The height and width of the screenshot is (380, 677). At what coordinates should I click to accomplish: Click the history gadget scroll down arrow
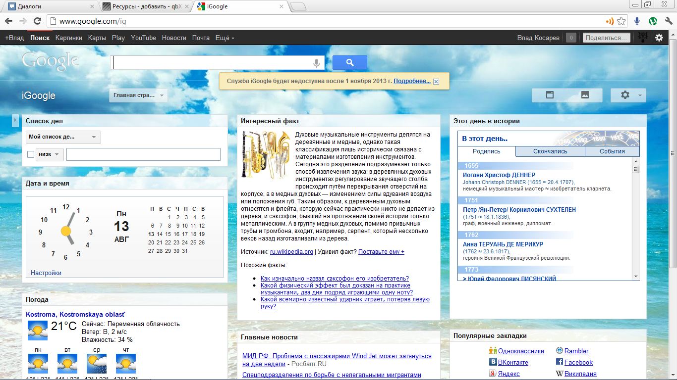[635, 276]
